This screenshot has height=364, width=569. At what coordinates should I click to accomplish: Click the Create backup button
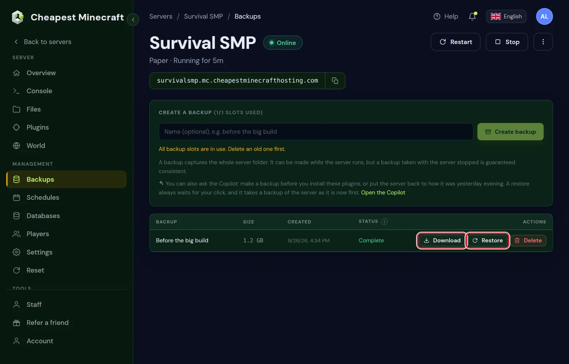(510, 132)
